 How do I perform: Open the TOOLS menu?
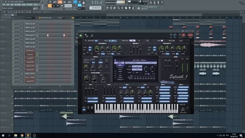click(x=36, y=5)
